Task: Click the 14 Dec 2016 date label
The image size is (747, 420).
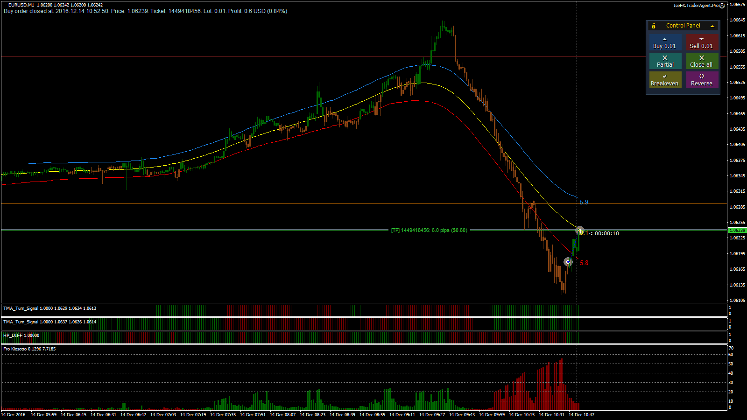Action: point(14,415)
